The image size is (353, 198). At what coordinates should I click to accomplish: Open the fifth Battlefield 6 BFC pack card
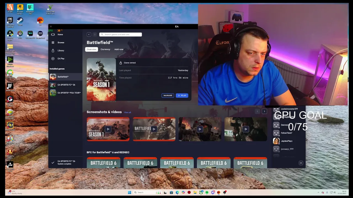click(x=250, y=163)
